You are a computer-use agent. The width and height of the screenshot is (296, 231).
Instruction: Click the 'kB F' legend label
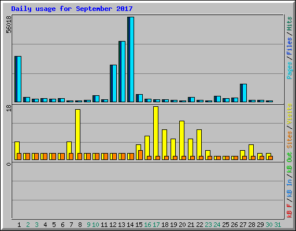(x=290, y=211)
